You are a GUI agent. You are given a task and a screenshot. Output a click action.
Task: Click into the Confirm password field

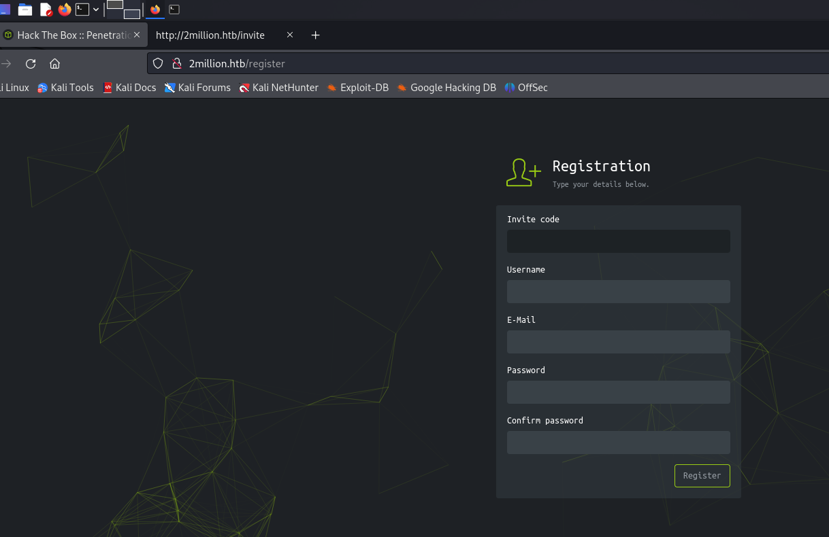[x=618, y=443]
